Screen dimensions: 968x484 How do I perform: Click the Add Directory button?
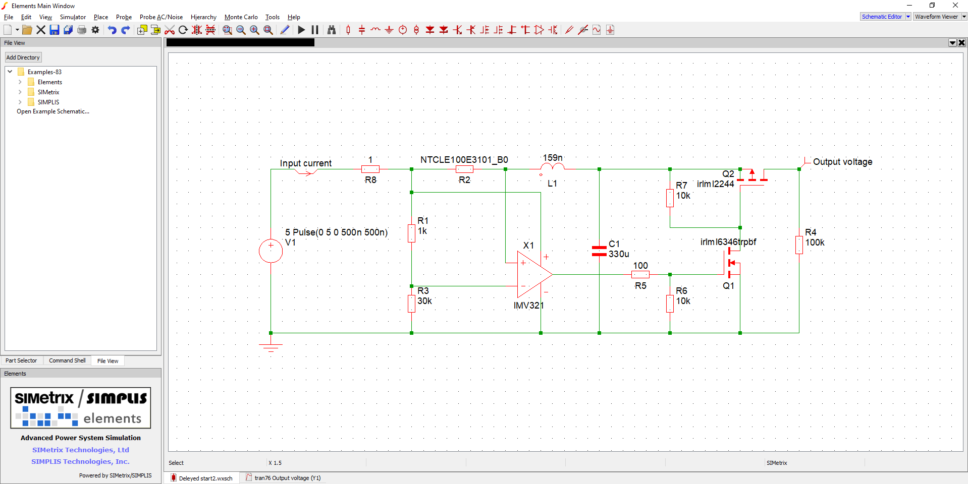(x=23, y=57)
